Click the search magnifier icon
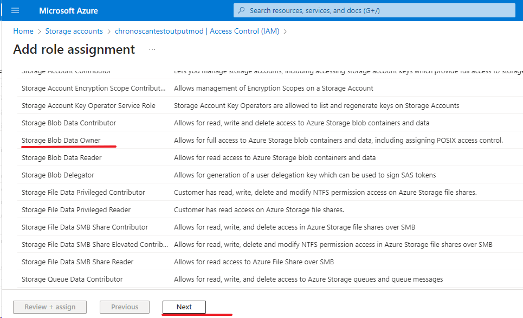The height and width of the screenshot is (318, 523). point(242,10)
